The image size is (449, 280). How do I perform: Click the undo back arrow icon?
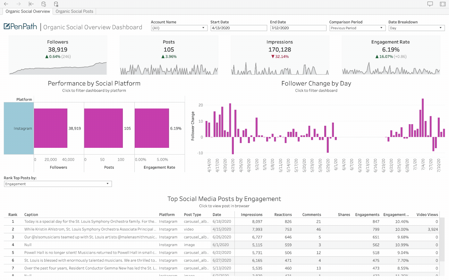point(6,4)
